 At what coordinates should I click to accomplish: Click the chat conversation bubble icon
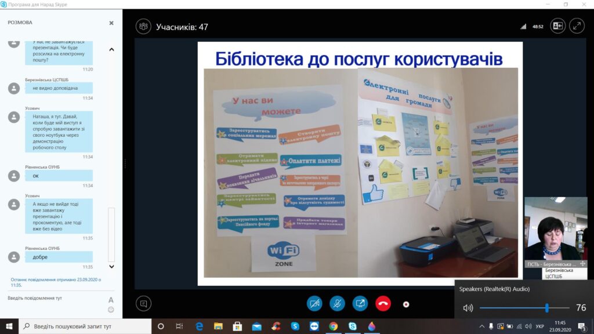(x=143, y=303)
